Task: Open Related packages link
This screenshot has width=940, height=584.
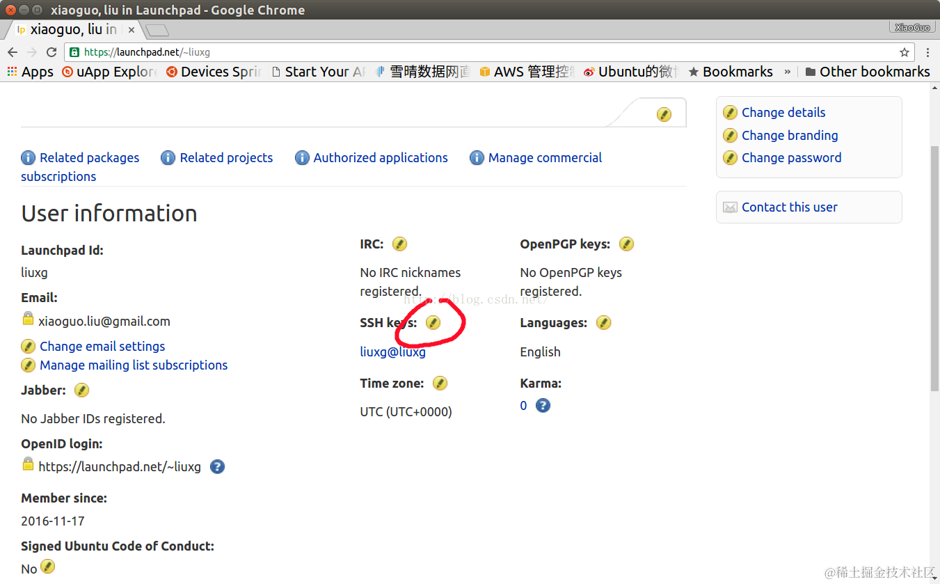Action: (89, 158)
